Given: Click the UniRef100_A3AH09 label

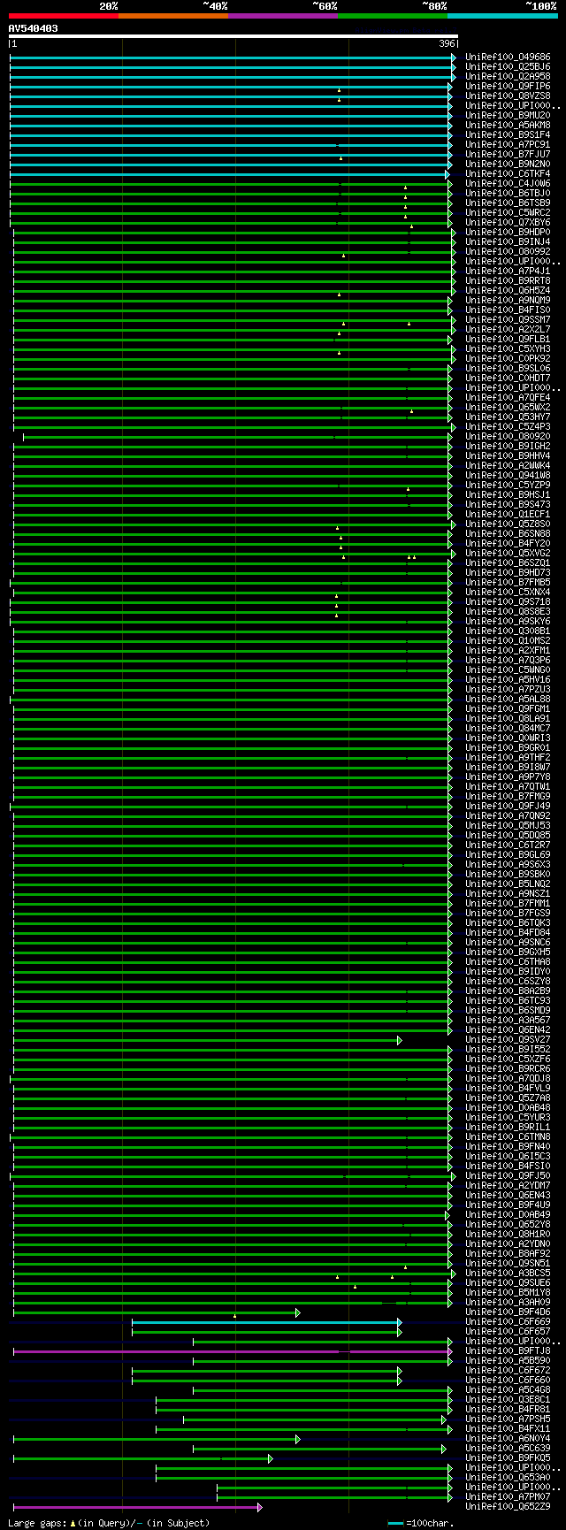Looking at the screenshot, I should coord(508,1303).
